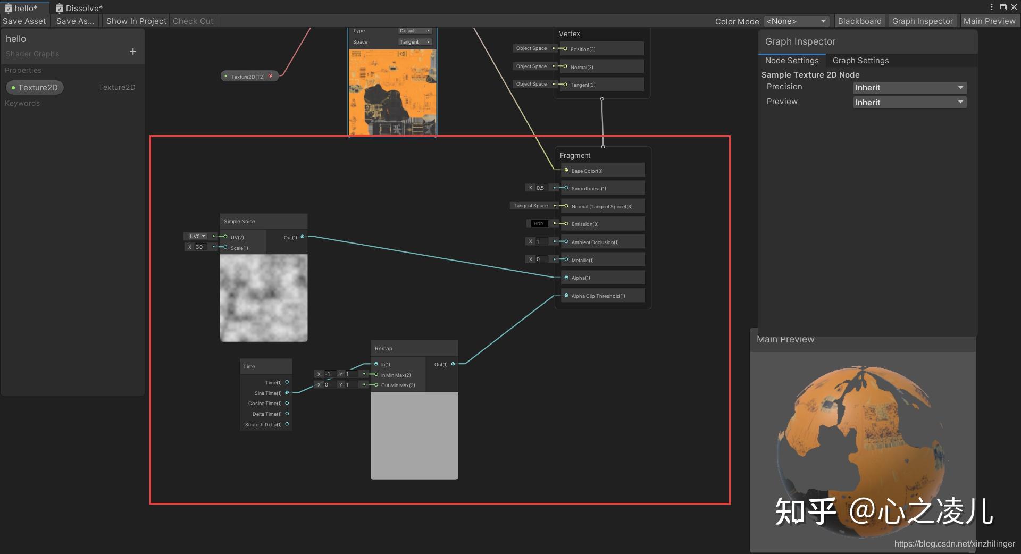Open the Color Mode dropdown

(796, 21)
